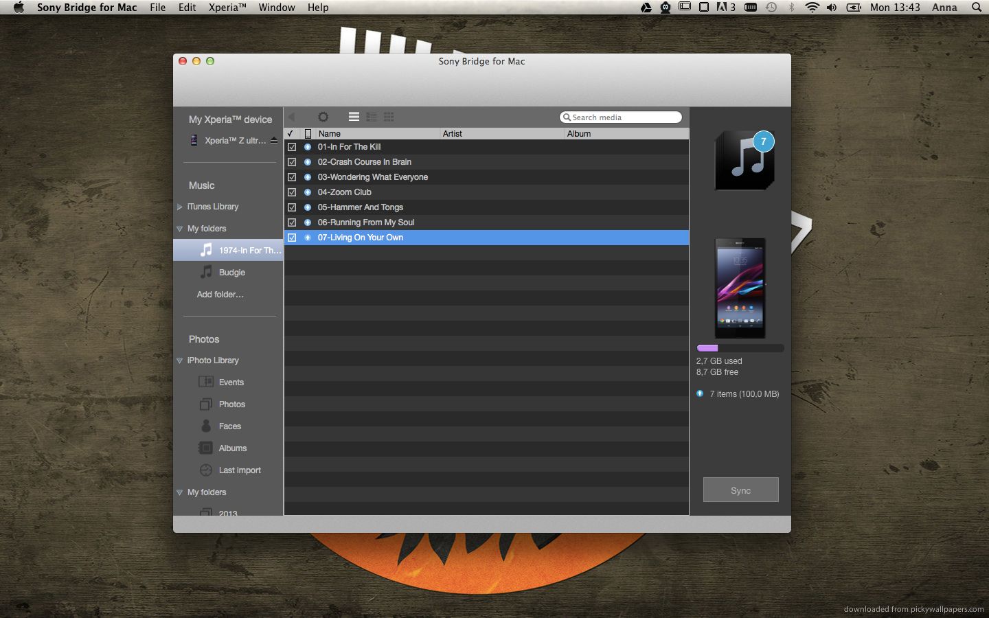Image resolution: width=989 pixels, height=618 pixels.
Task: Uncheck the 07-Living On Your Own track
Action: coord(292,238)
